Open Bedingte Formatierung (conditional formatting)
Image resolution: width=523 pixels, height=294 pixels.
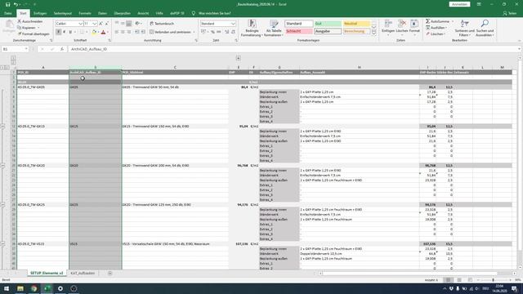252,29
